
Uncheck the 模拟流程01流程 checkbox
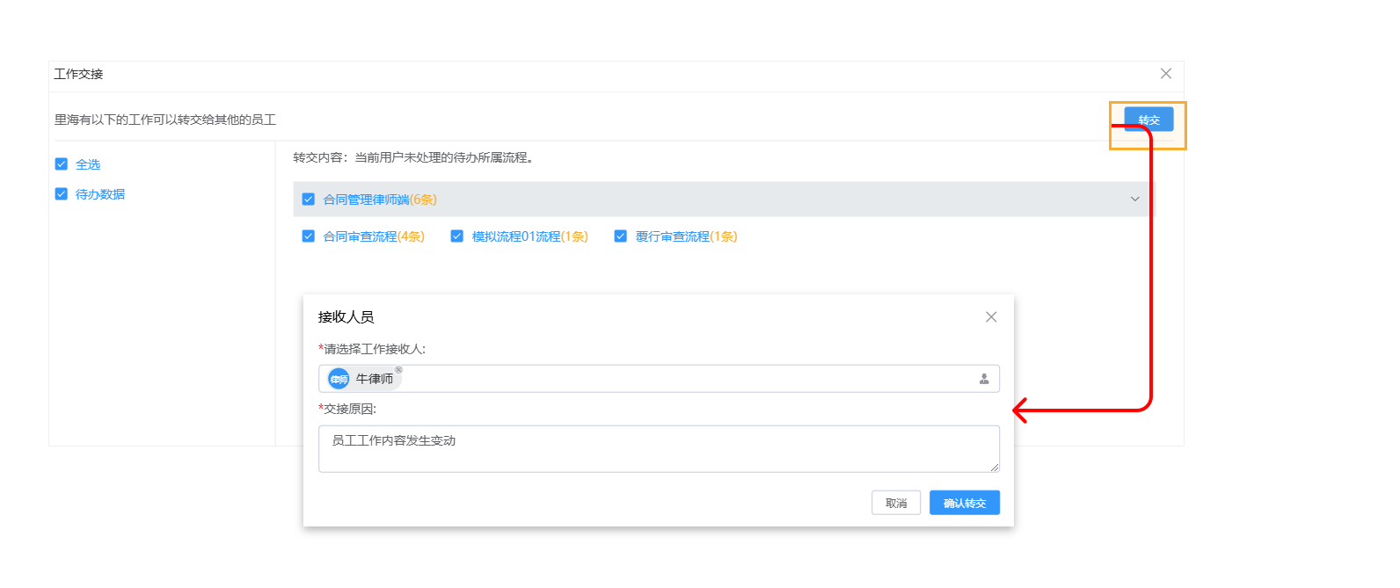click(457, 236)
